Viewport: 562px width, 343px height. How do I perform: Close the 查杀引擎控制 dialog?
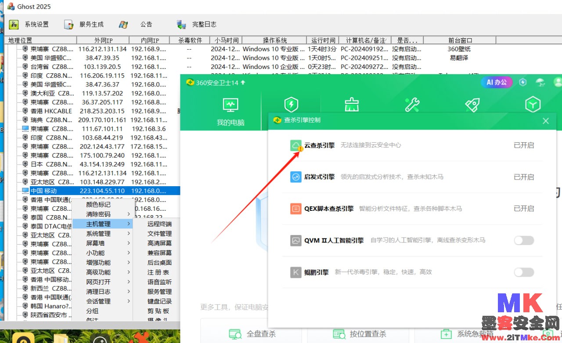546,121
